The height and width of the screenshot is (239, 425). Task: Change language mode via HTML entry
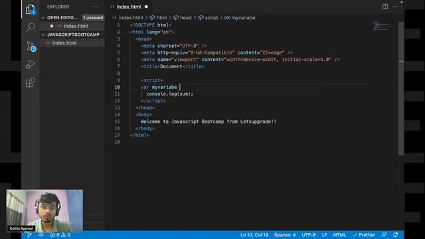pos(339,235)
